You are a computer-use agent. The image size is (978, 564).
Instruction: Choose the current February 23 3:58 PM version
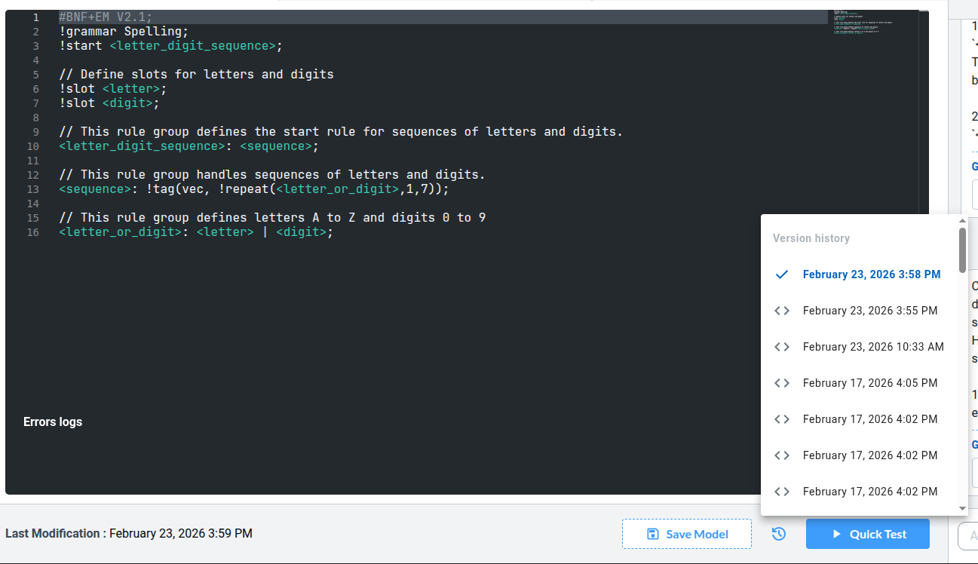[871, 274]
